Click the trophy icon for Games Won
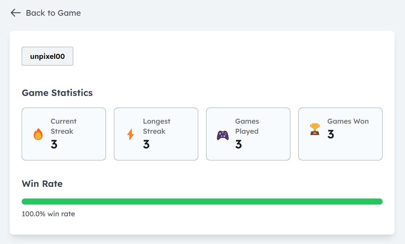The width and height of the screenshot is (405, 244). click(x=314, y=129)
